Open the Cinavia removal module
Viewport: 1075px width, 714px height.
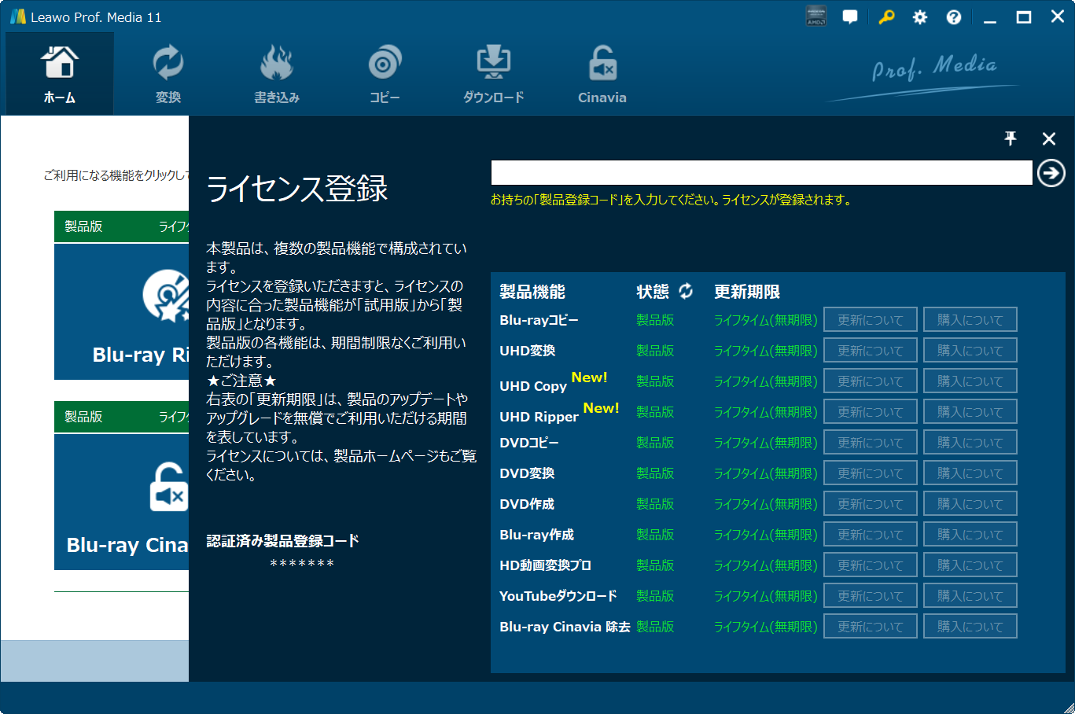602,74
